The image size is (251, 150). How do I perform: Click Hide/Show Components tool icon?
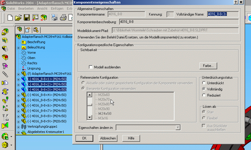5,40
